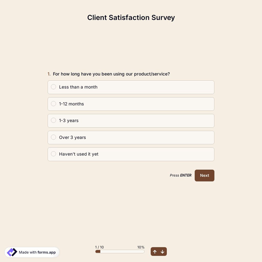
Task: Click the "1 / 10" page counter
Action: click(x=99, y=247)
